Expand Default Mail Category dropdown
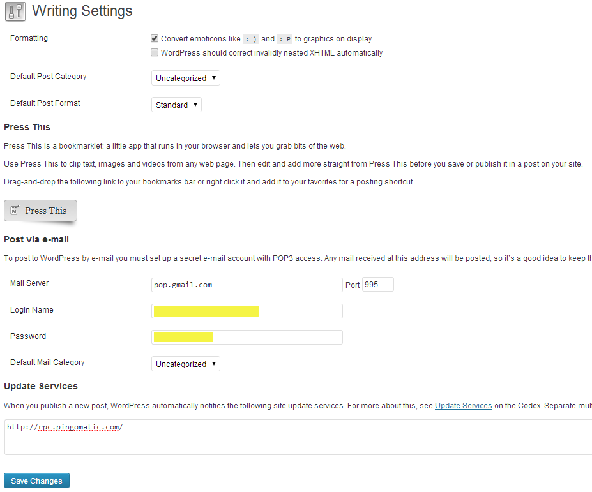 tap(185, 364)
